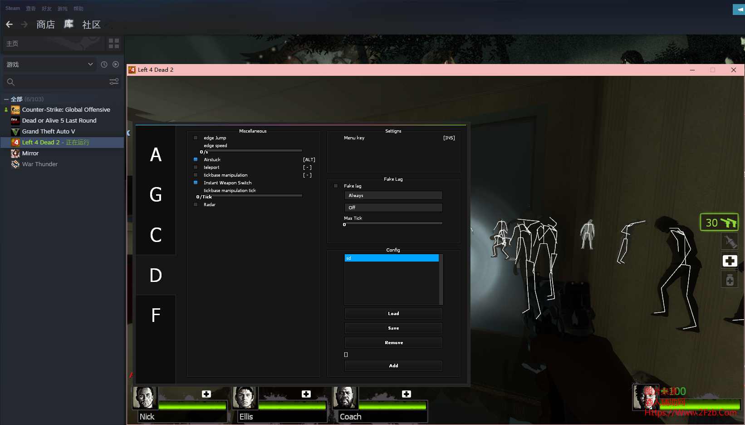Set the Airstuck [ALT] keybind

(309, 159)
